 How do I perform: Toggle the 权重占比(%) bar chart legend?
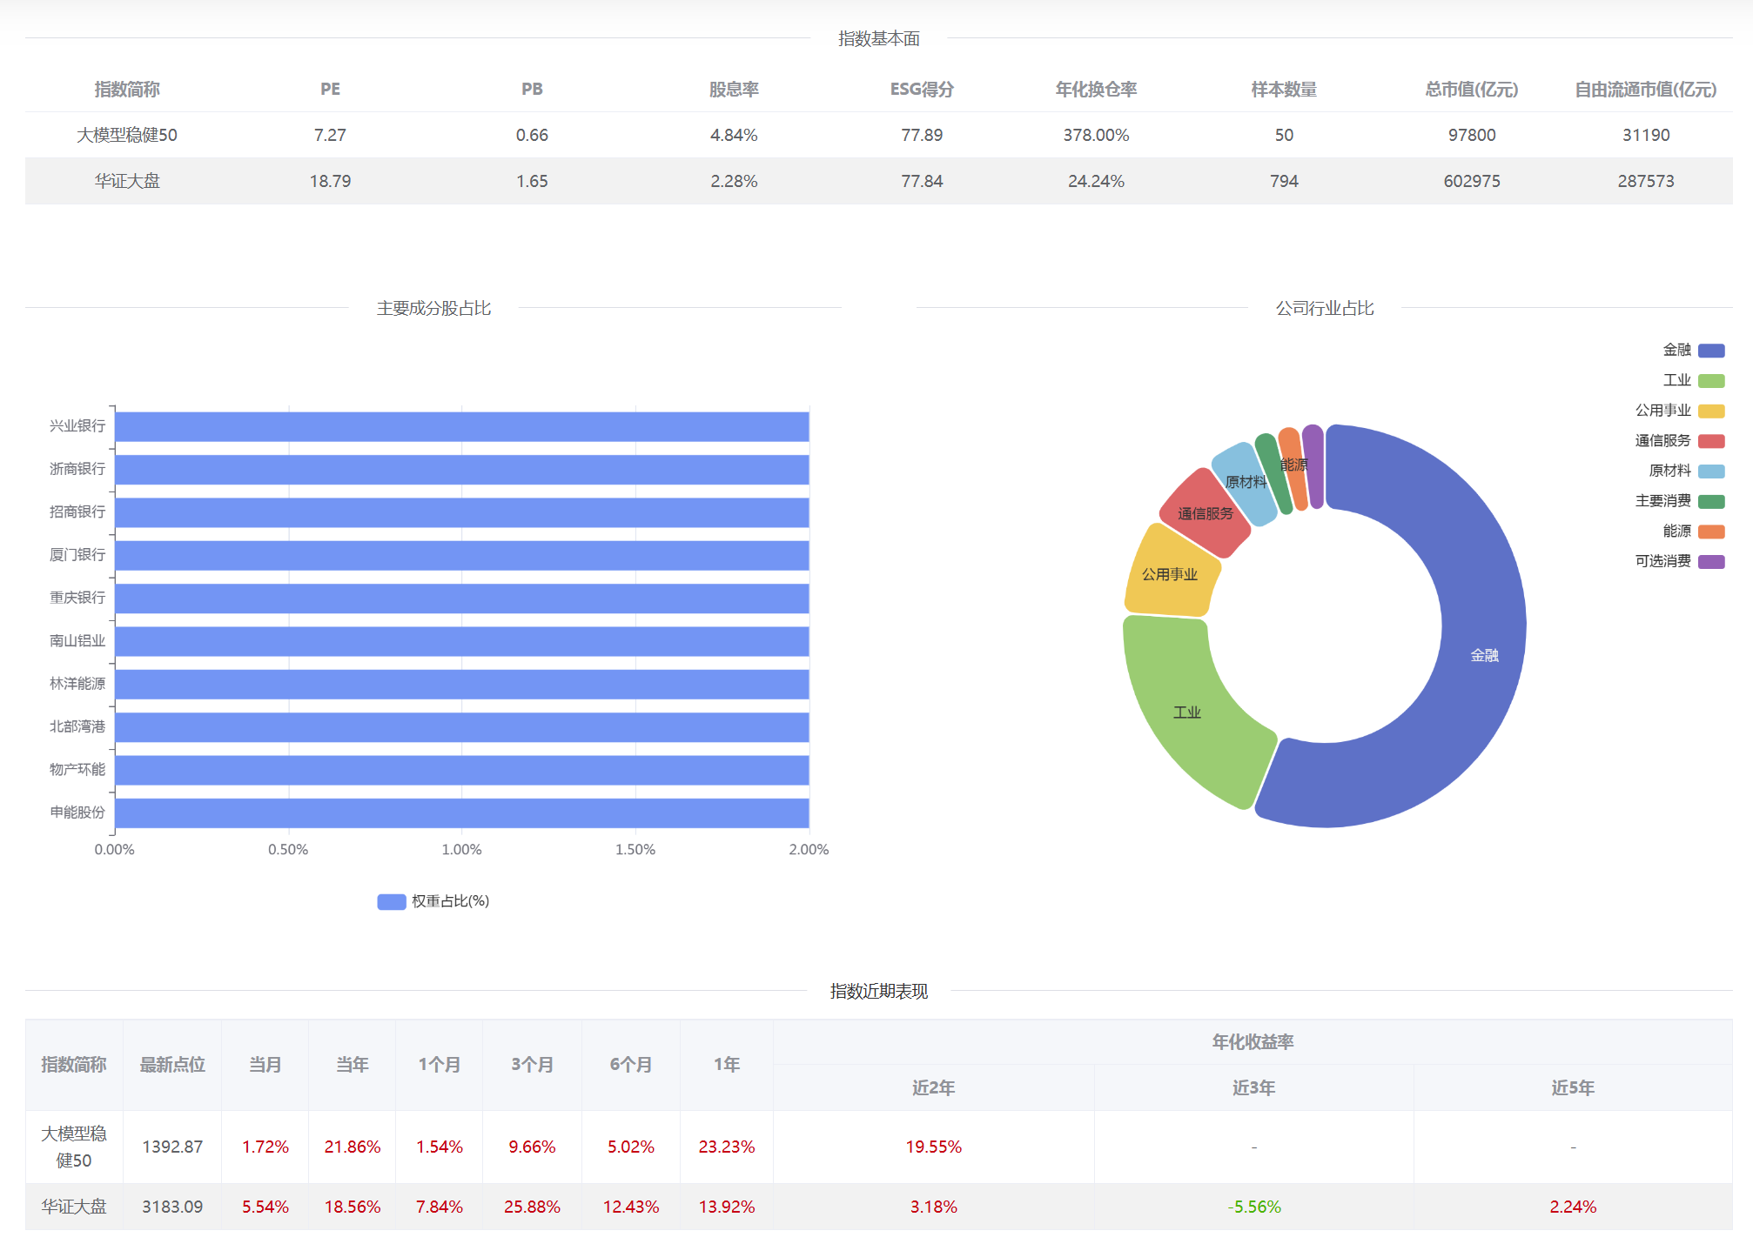coord(392,901)
